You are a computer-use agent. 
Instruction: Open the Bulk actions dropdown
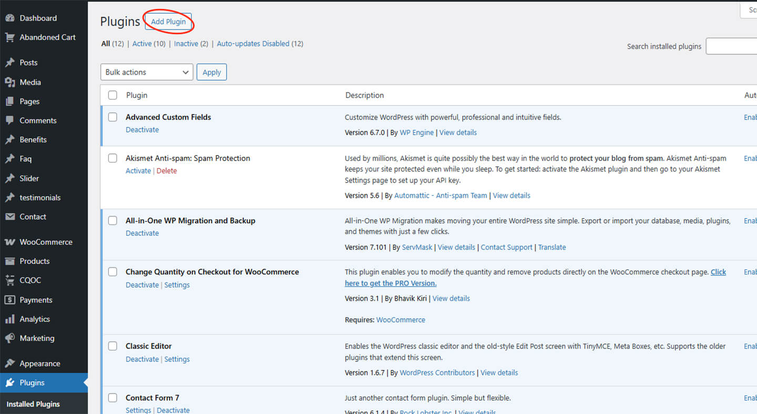point(147,72)
